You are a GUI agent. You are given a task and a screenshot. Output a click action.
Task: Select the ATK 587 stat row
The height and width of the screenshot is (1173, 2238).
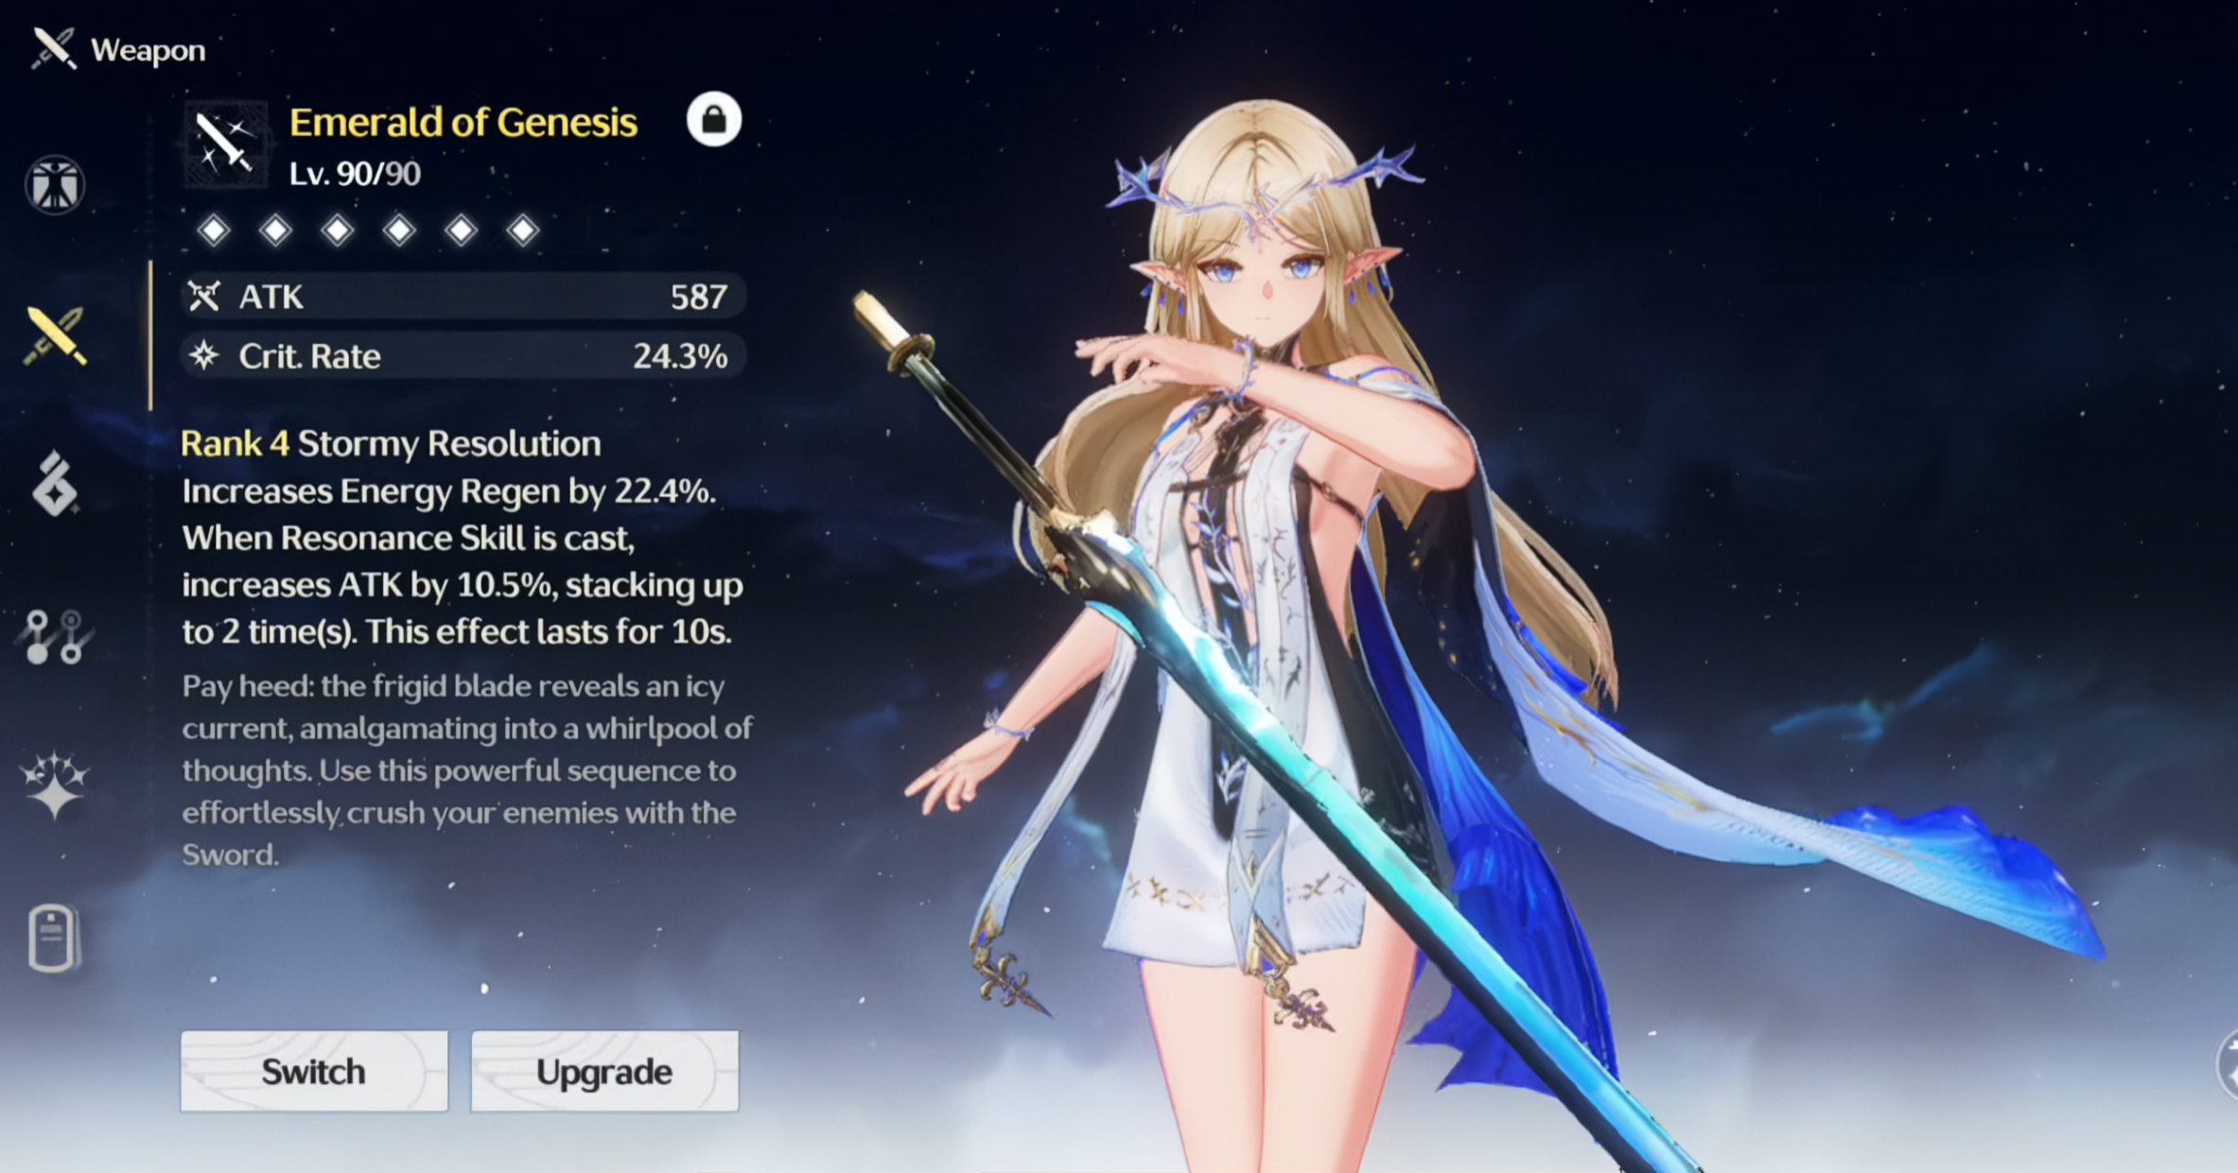463,297
